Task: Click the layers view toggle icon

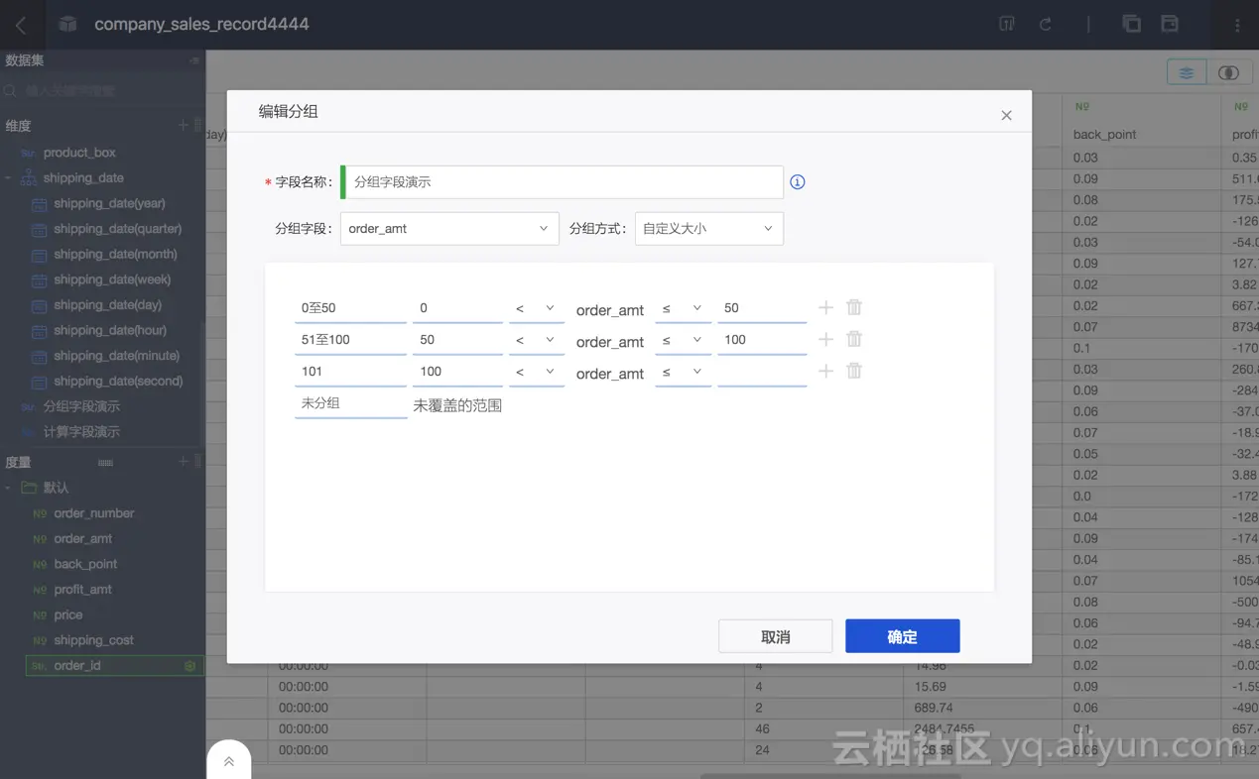Action: click(1187, 72)
